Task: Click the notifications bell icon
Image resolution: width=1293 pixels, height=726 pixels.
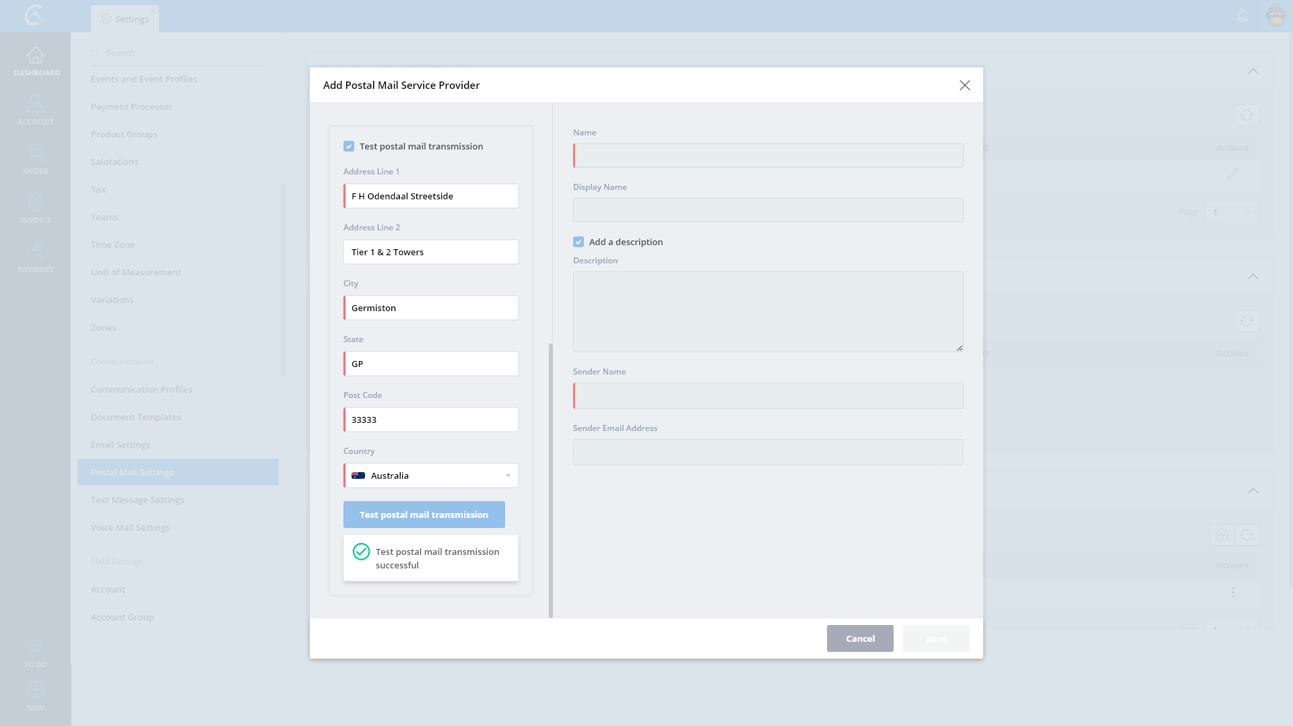Action: click(1242, 15)
